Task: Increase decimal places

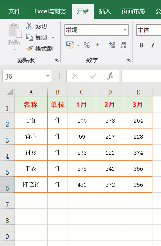Action: coord(112,45)
